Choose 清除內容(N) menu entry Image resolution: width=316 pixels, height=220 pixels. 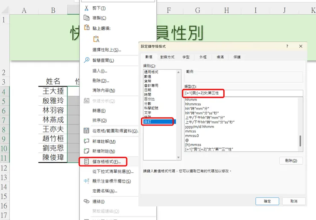tap(104, 90)
